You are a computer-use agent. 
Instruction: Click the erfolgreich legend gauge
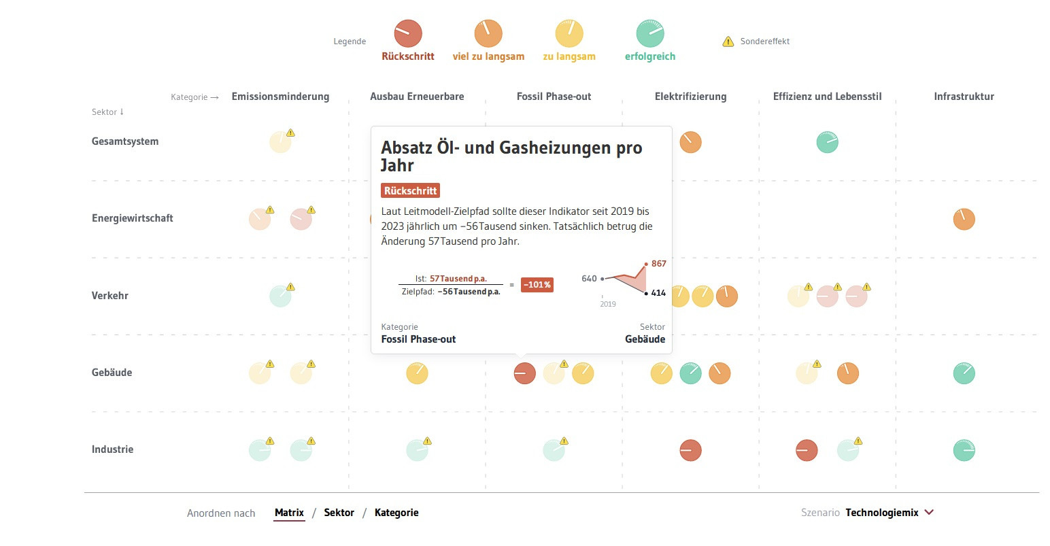650,34
